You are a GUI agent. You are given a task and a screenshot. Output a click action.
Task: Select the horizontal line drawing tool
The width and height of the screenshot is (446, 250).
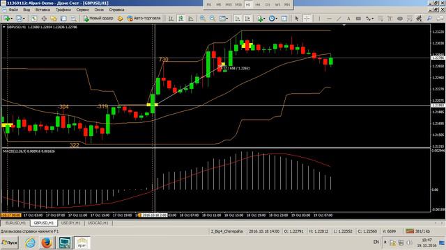click(329, 19)
